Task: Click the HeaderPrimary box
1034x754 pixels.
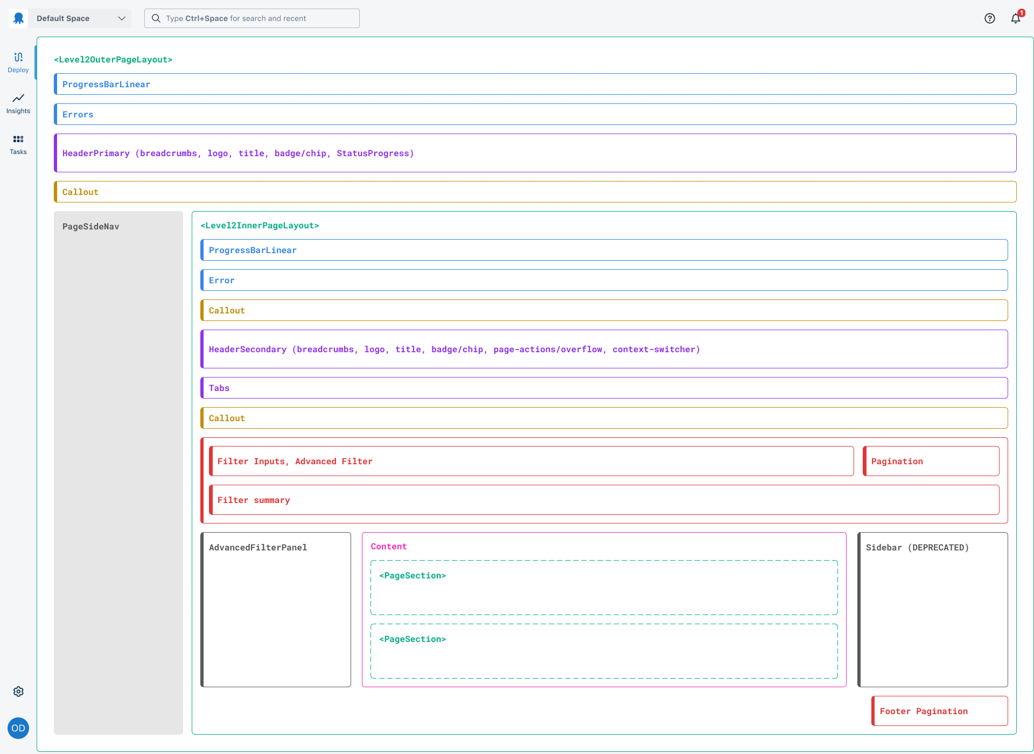Action: pos(535,153)
